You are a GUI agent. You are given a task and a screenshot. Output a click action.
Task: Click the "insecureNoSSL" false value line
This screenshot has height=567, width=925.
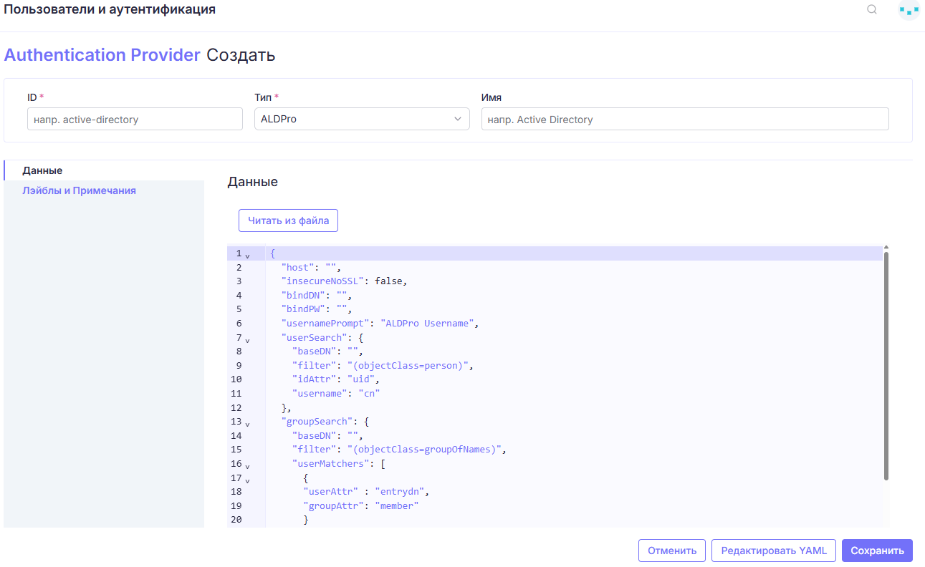[345, 281]
